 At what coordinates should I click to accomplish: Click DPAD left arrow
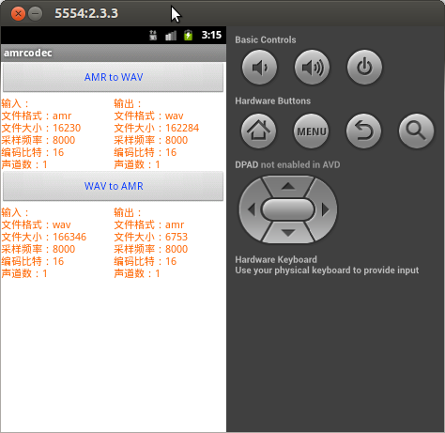(252, 209)
